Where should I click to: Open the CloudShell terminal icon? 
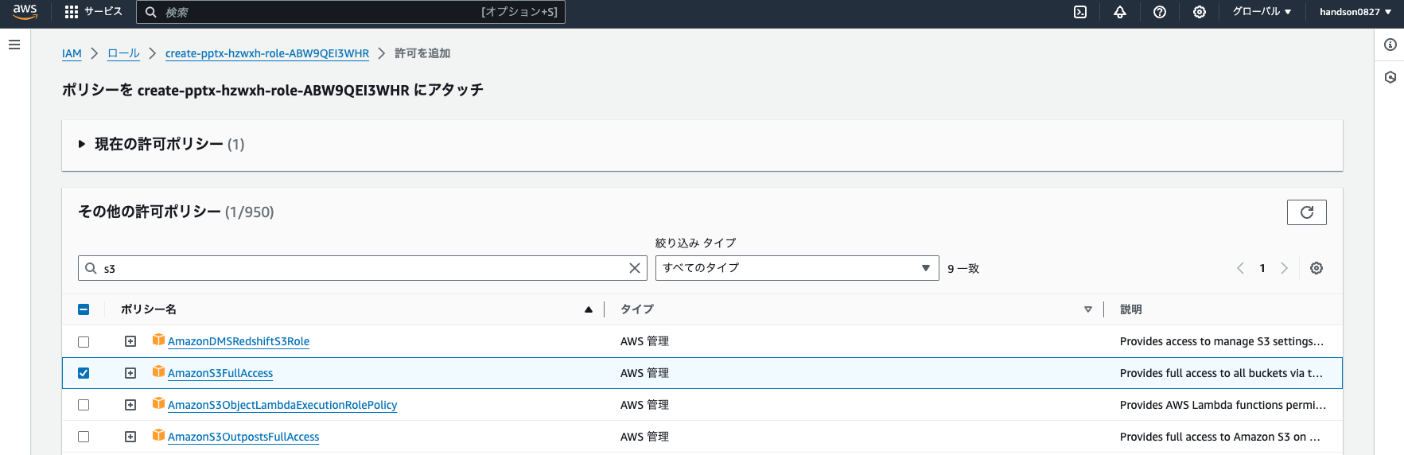click(1080, 12)
